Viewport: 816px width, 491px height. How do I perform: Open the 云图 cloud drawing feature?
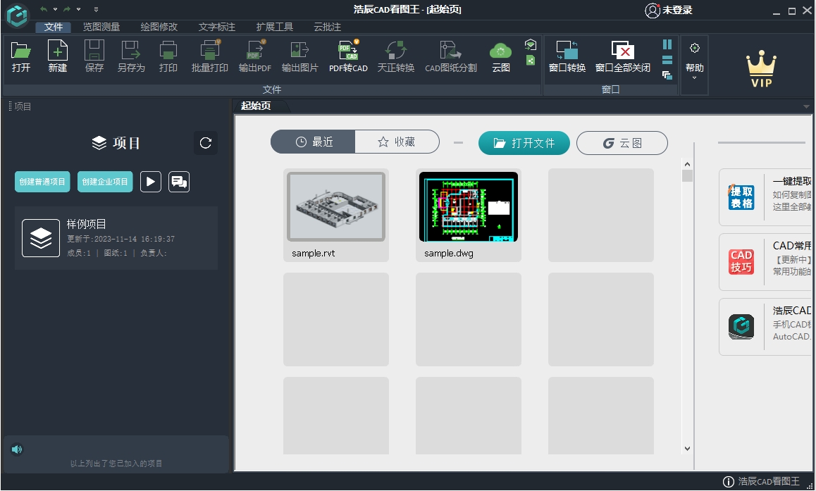500,56
